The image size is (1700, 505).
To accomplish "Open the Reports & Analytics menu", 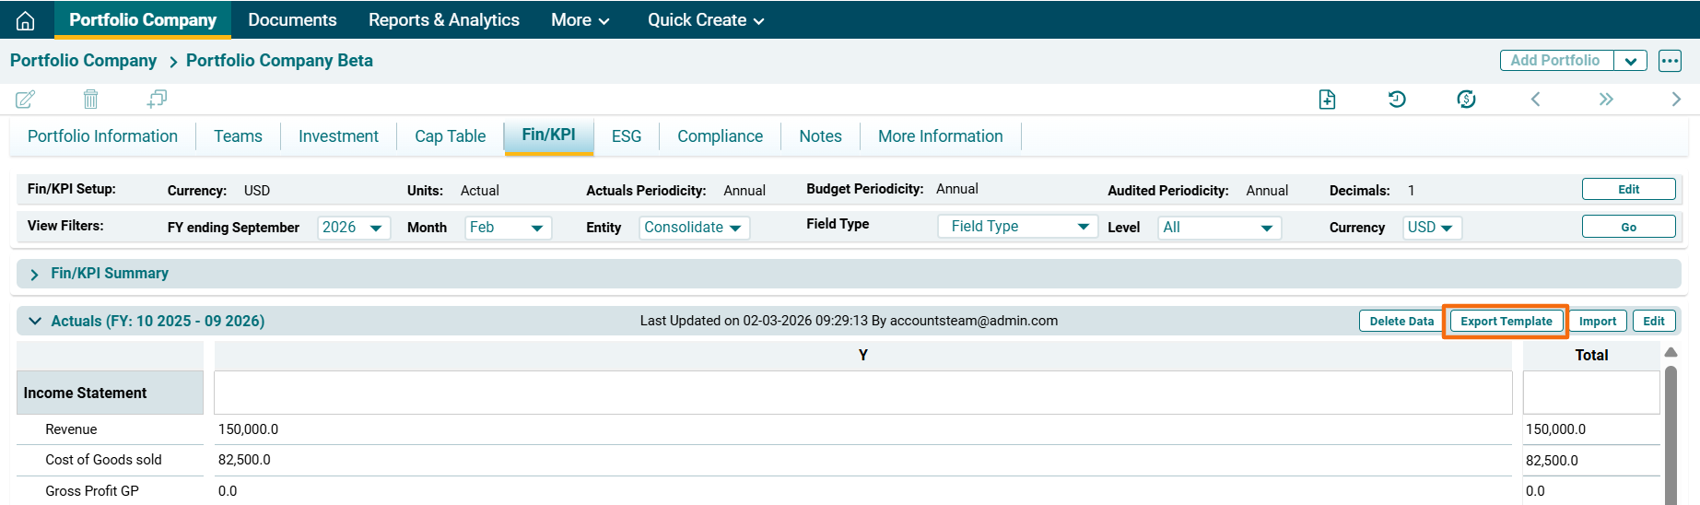I will [x=443, y=20].
